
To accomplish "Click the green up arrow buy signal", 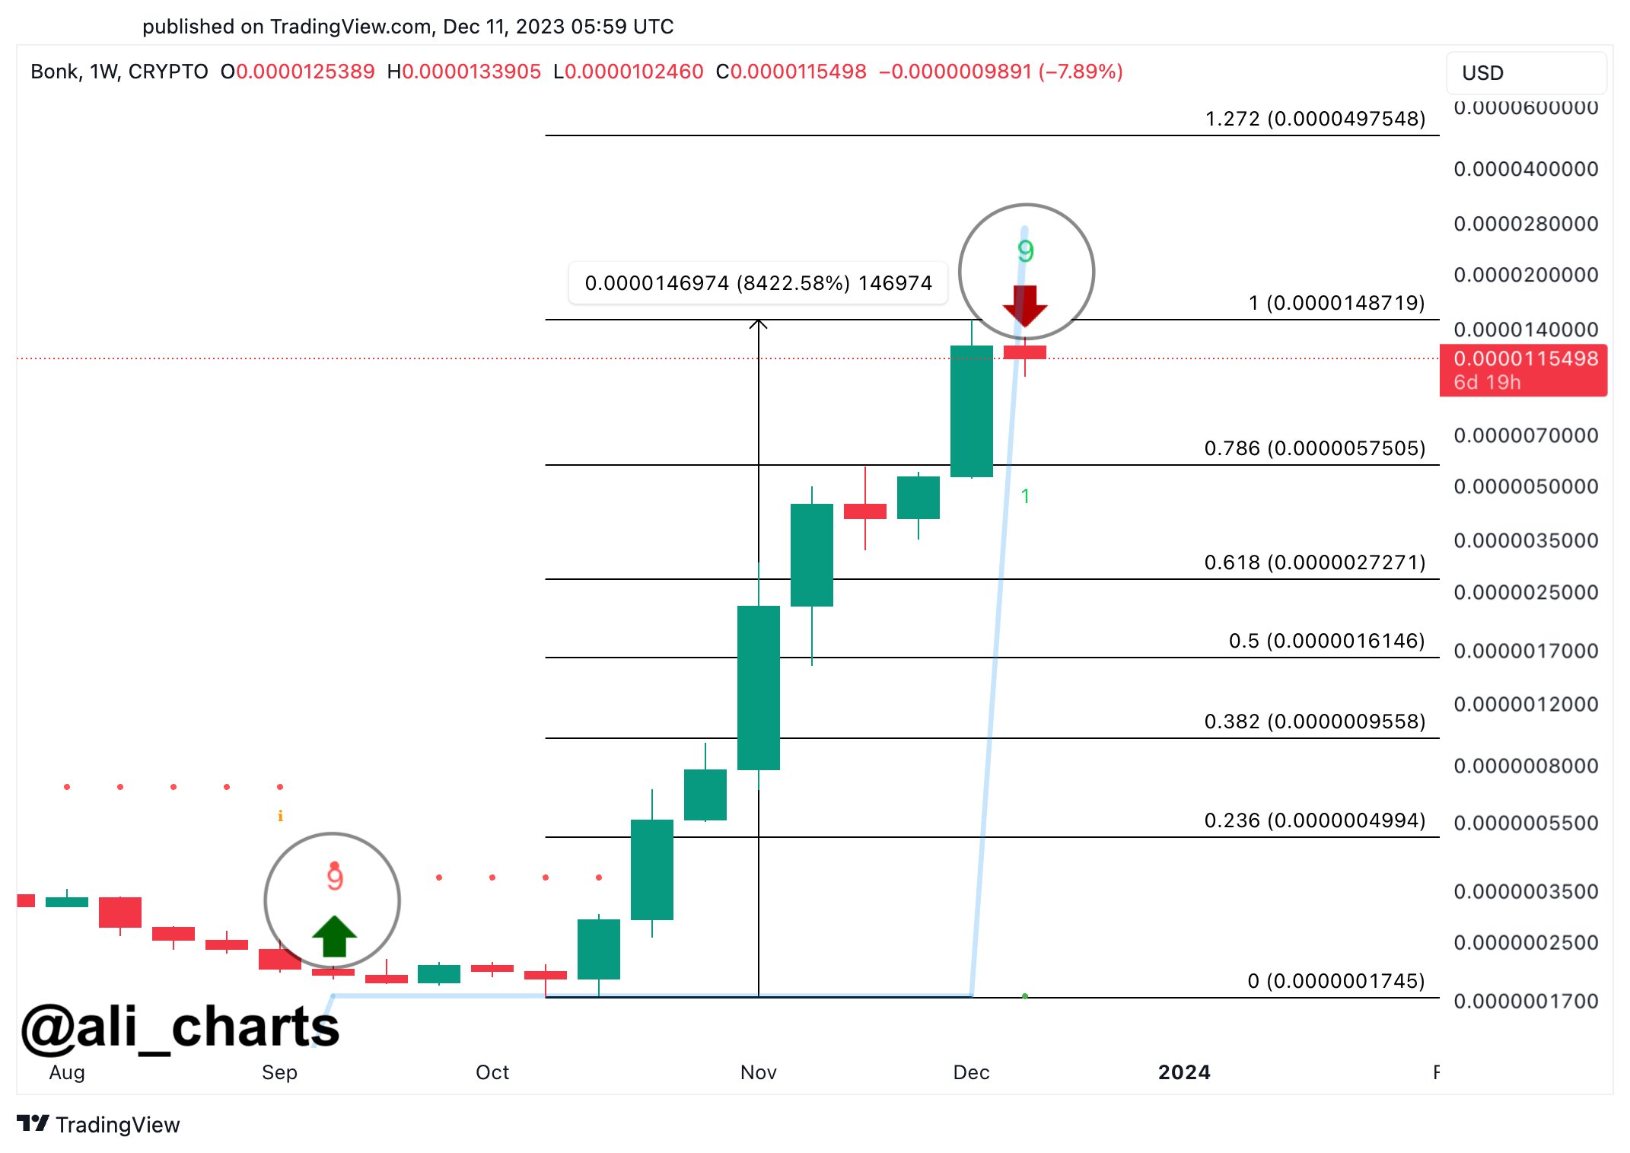I will point(334,935).
